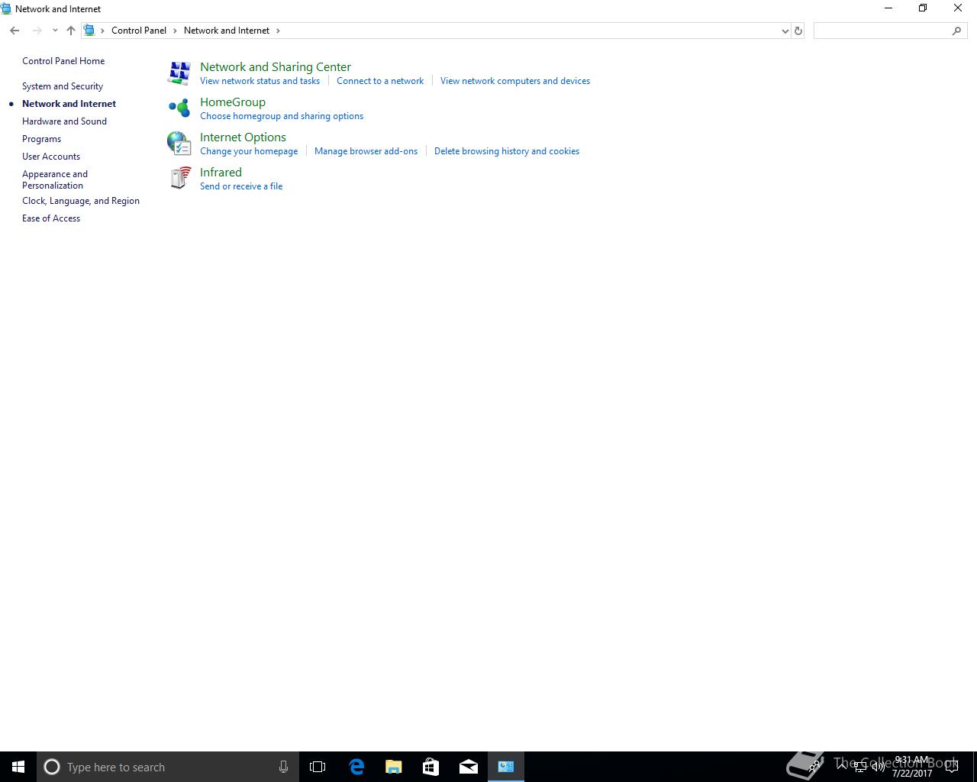Open the HomeGroup heading link
977x782 pixels.
coord(233,102)
